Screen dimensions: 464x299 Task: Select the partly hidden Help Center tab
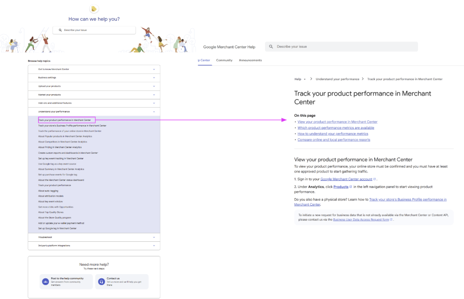tap(204, 60)
